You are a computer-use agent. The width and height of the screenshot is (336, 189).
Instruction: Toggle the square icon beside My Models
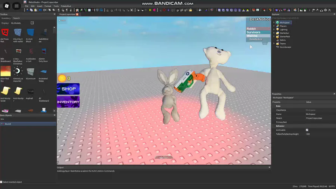pyautogui.click(x=32, y=23)
